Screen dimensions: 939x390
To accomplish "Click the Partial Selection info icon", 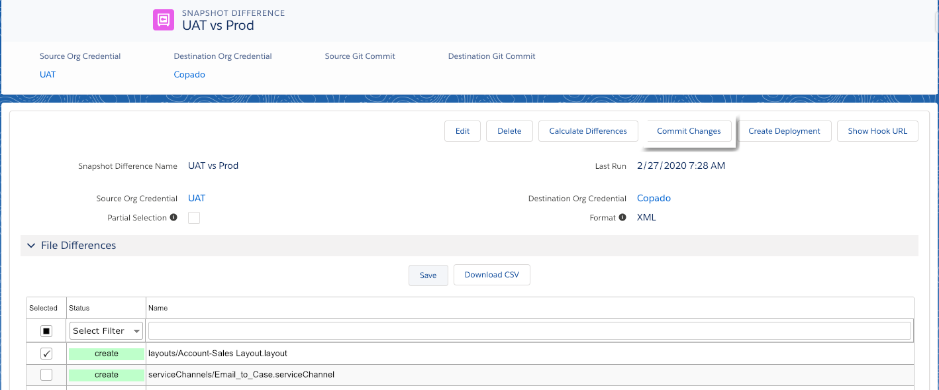I will [x=173, y=217].
